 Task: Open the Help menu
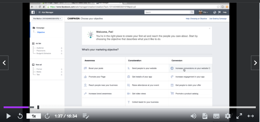(x=225, y=12)
